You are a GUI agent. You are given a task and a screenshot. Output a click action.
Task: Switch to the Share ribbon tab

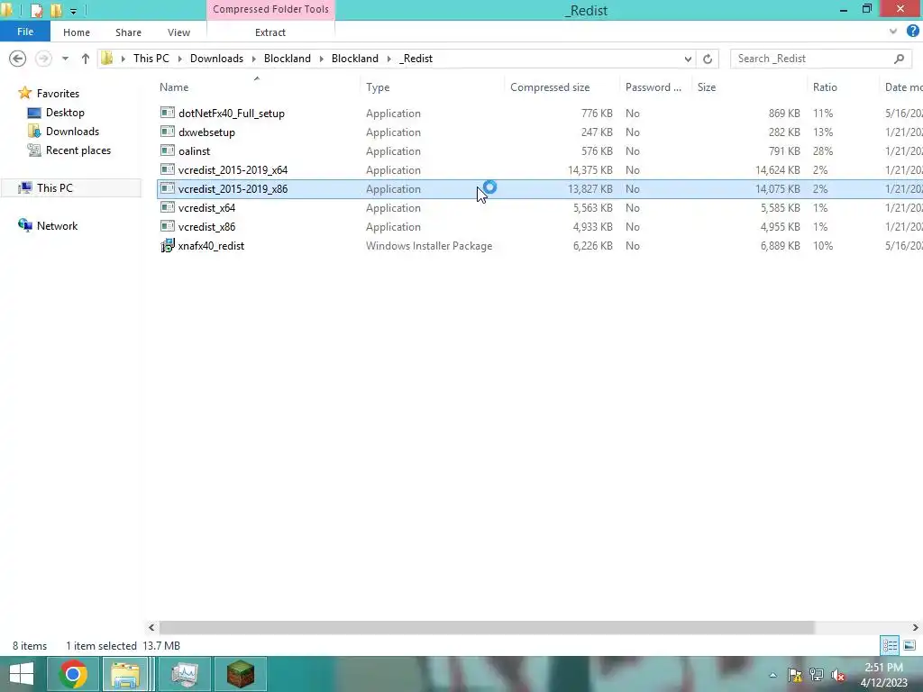coord(128,32)
